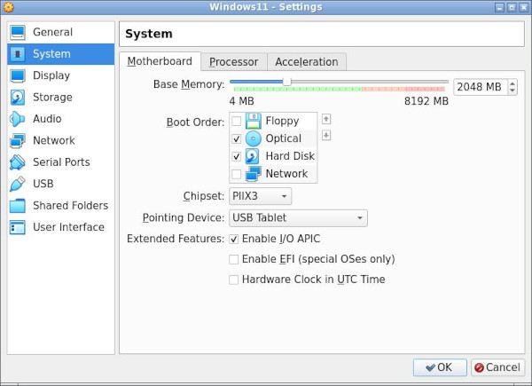Screen dimensions: 532x386
Task: Open the Serial Ports icon
Action: coord(18,162)
